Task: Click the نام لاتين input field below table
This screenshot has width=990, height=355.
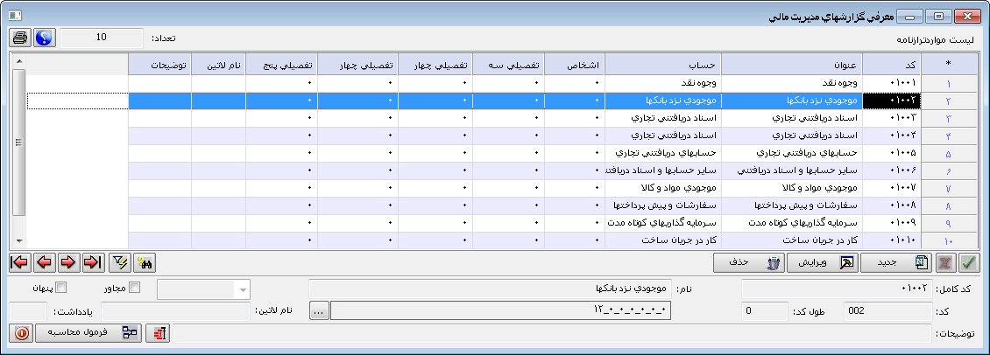Action: pos(176,310)
